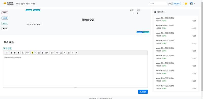This screenshot has height=99, width=203.
Task: Toggle Underline formatting in the answer editor
Action: click(15, 53)
